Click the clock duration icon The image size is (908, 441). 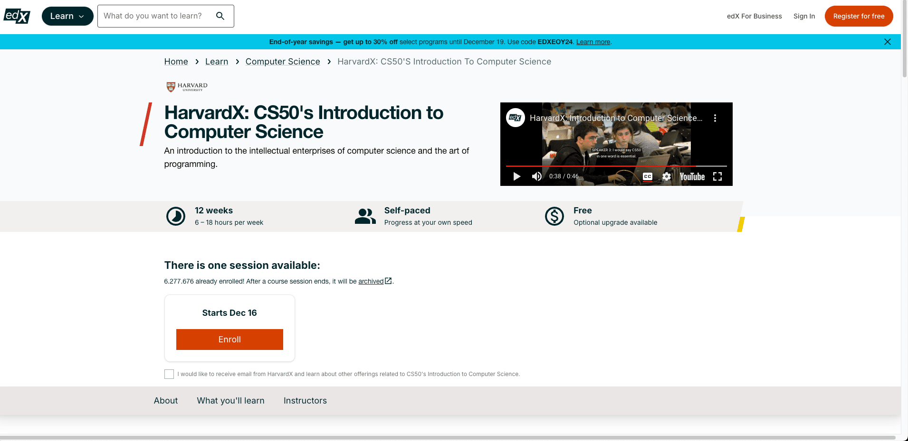176,216
